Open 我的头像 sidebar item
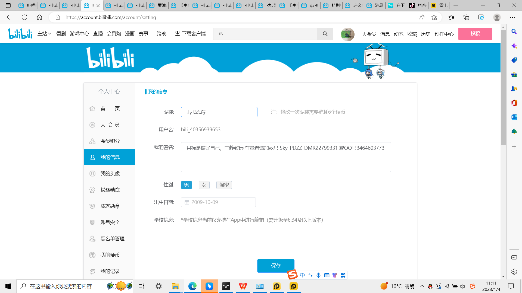The image size is (522, 293). pos(109,174)
